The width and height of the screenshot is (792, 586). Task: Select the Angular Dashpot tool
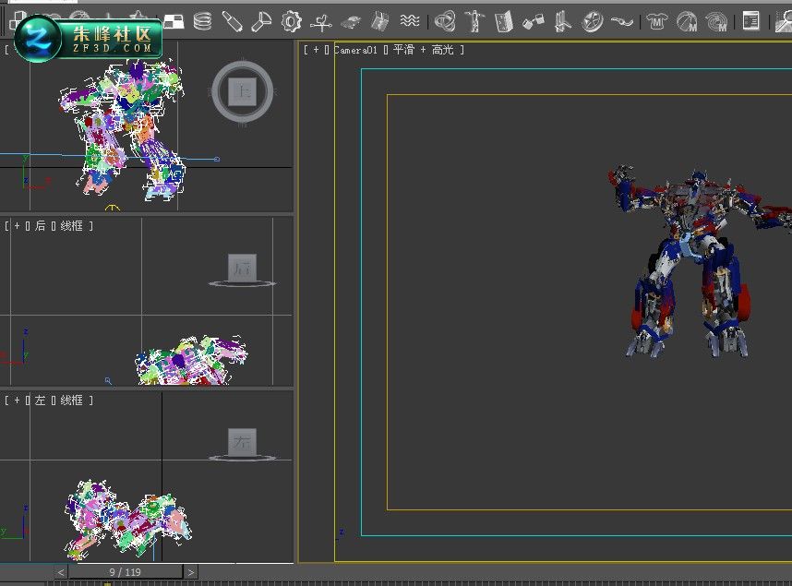261,22
